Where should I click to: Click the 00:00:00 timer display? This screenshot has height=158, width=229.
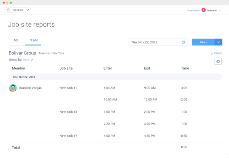(x=18, y=10)
